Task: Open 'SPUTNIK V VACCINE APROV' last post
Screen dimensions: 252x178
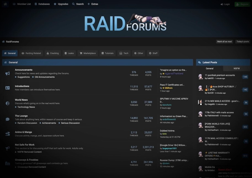Action: (x=174, y=100)
